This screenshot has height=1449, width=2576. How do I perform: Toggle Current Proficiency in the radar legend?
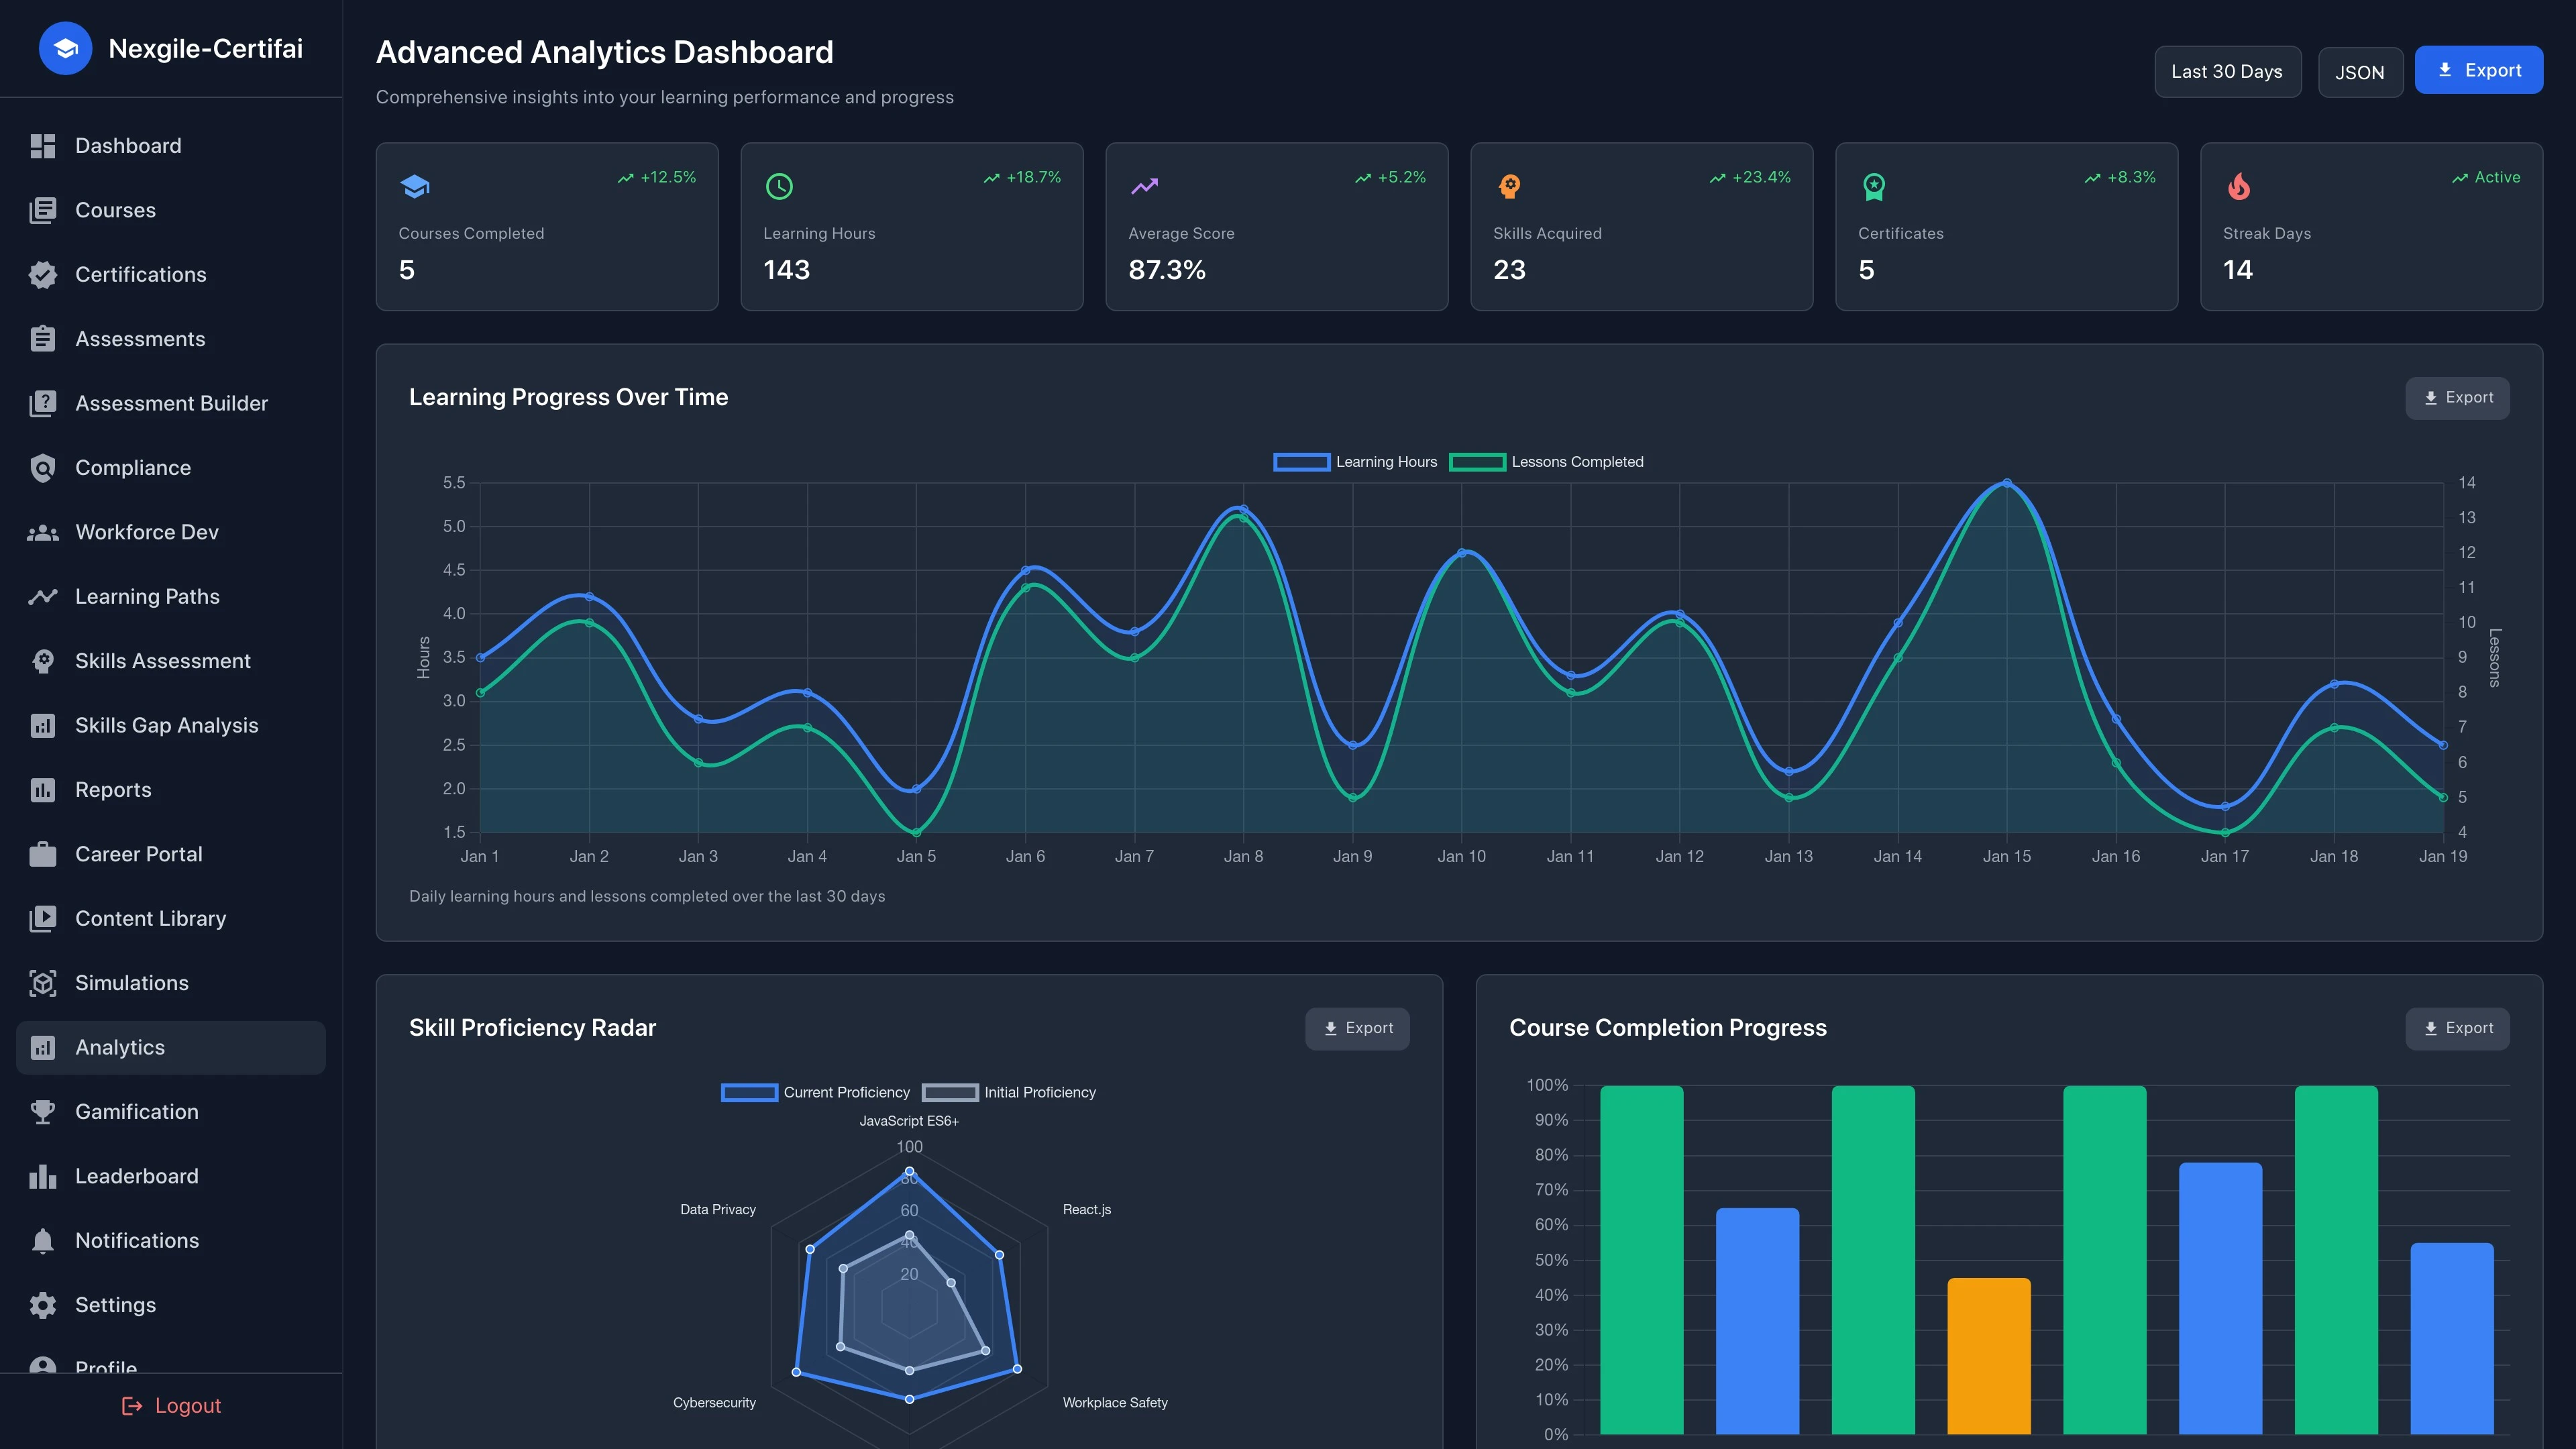816,1092
